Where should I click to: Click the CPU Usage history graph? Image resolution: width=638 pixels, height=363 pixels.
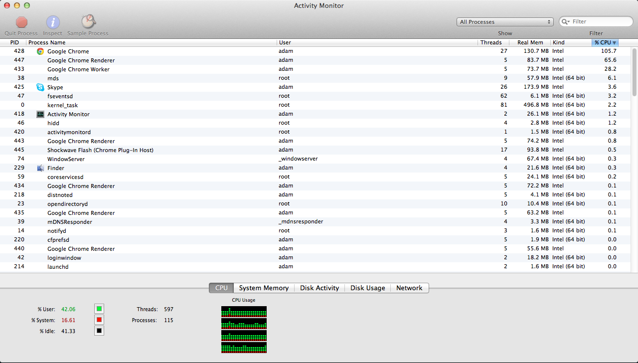click(x=244, y=330)
